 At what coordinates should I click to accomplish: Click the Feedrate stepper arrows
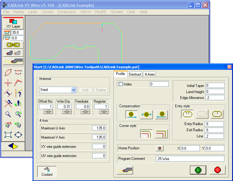(x=85, y=112)
